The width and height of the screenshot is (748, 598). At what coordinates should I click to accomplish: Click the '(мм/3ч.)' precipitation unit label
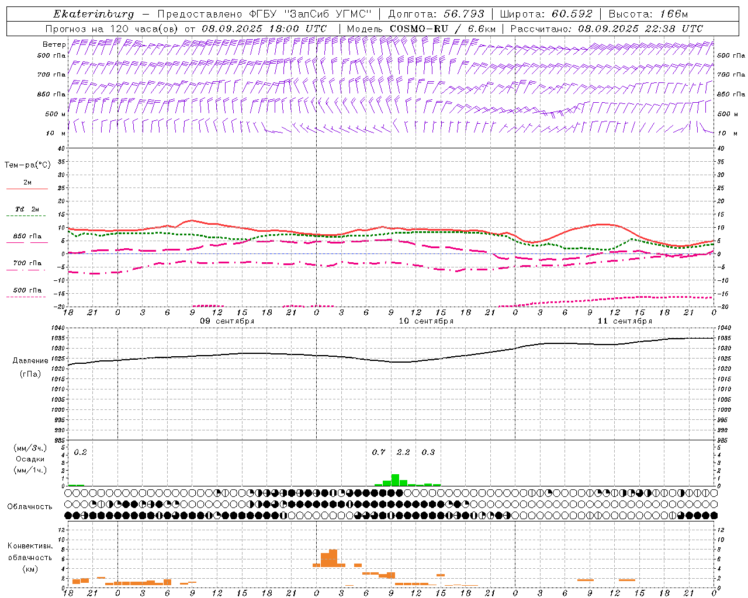[x=30, y=448]
